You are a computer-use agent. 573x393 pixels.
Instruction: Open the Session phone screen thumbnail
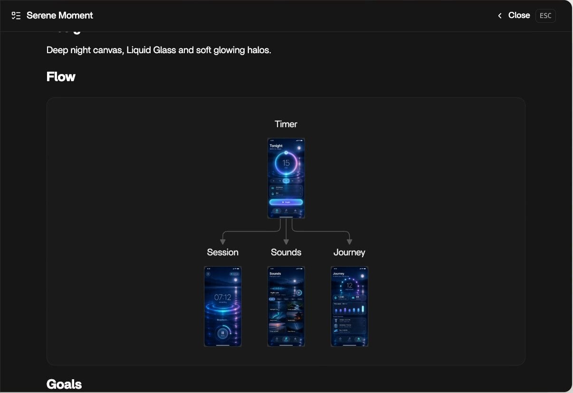click(223, 307)
